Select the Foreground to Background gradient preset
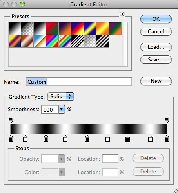The height and width of the screenshot is (193, 178). (x=15, y=28)
